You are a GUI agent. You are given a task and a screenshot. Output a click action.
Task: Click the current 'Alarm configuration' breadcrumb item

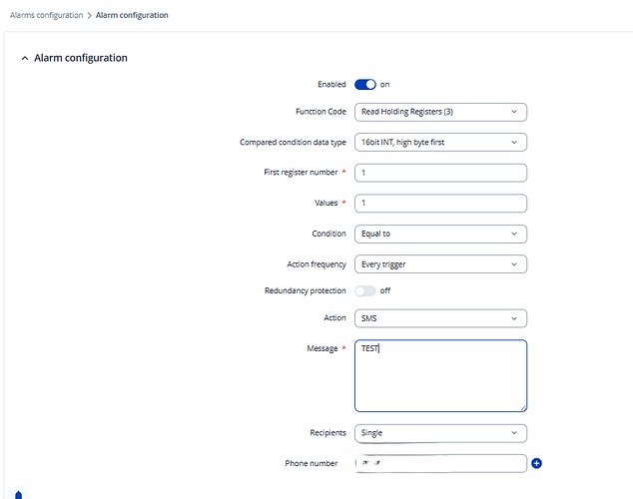click(x=132, y=16)
